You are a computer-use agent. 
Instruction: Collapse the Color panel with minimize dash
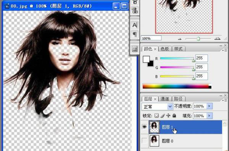pos(221,46)
